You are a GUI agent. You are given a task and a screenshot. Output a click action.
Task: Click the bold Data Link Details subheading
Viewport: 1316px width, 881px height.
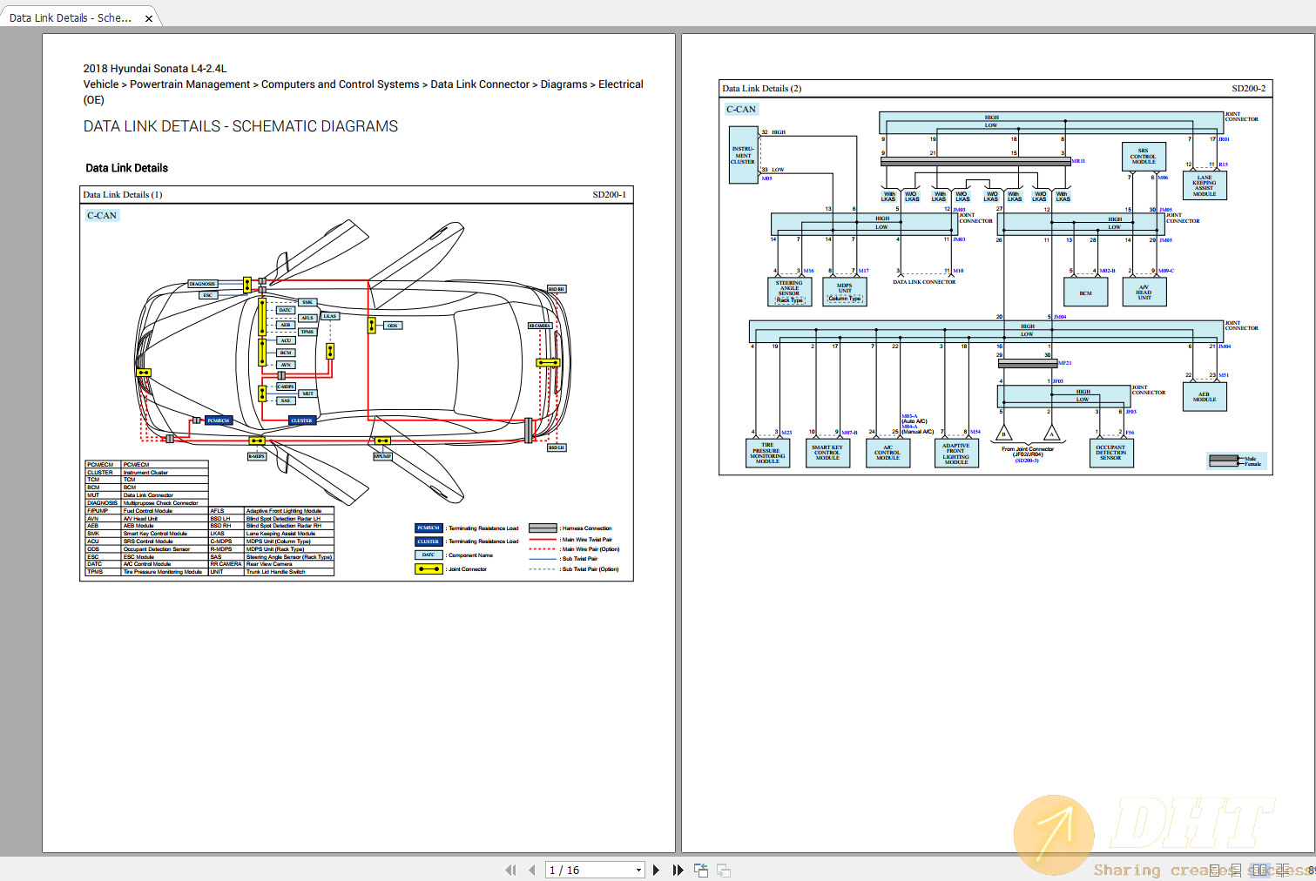coord(126,168)
